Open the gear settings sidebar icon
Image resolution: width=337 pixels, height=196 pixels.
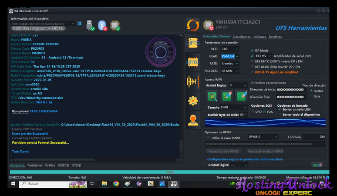tap(193, 101)
